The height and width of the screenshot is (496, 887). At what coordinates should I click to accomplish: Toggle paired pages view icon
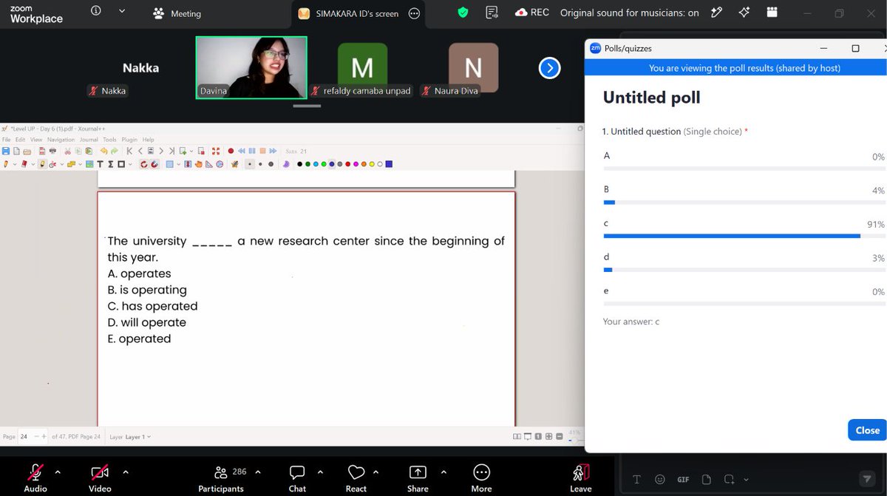517,437
